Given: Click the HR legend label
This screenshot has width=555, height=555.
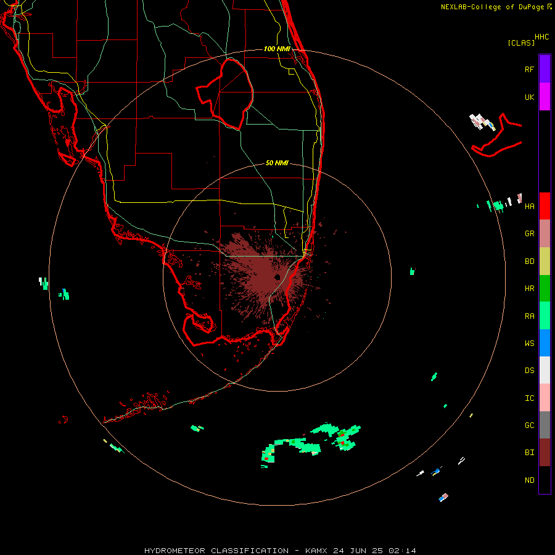Looking at the screenshot, I should (529, 289).
